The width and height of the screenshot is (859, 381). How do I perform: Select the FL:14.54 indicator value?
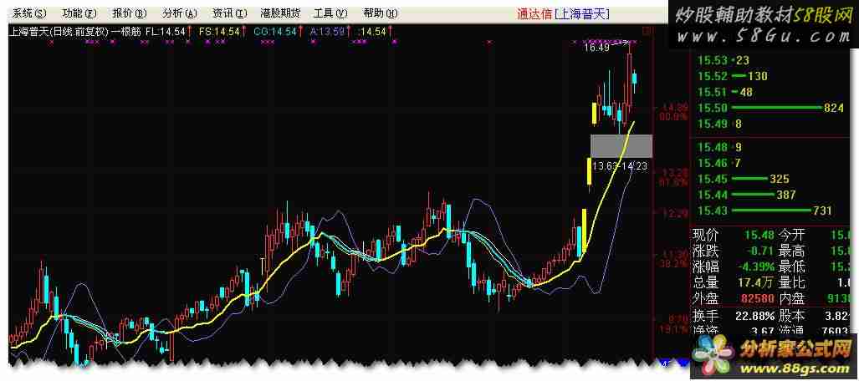pyautogui.click(x=166, y=32)
